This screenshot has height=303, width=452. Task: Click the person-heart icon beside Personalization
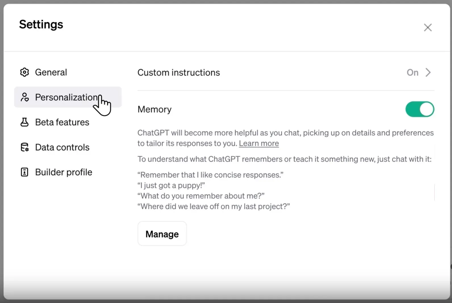24,97
